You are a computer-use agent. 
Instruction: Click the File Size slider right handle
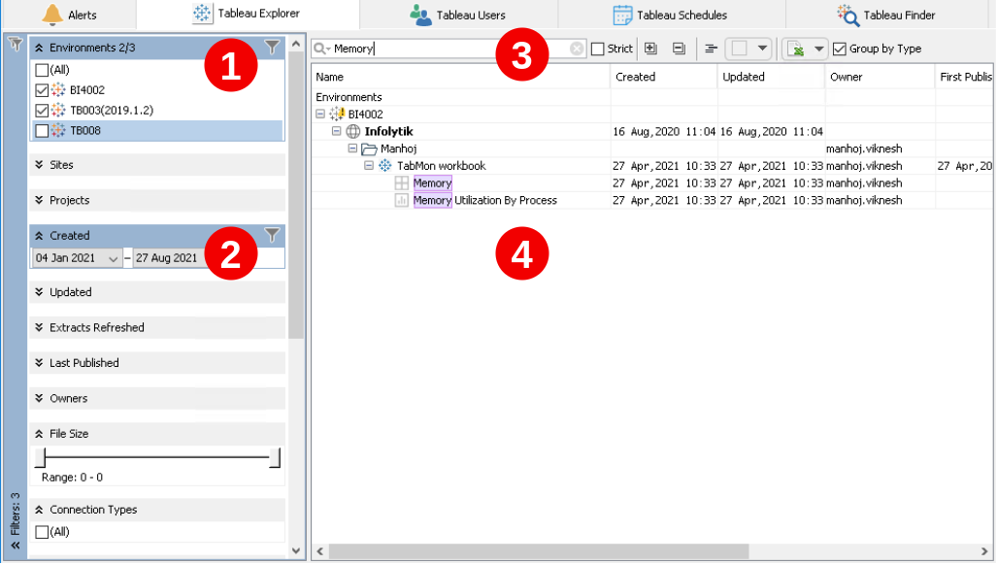pyautogui.click(x=275, y=457)
